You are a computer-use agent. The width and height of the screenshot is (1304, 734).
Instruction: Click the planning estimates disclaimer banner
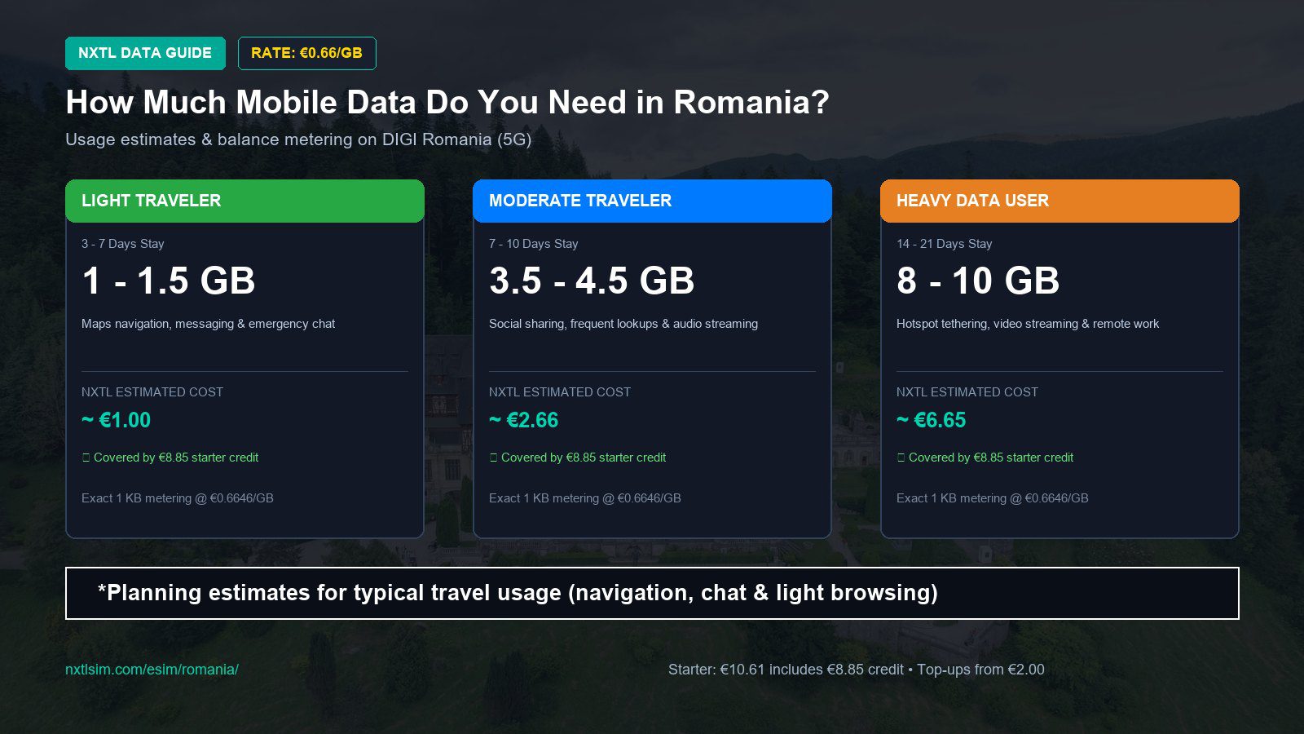point(652,593)
